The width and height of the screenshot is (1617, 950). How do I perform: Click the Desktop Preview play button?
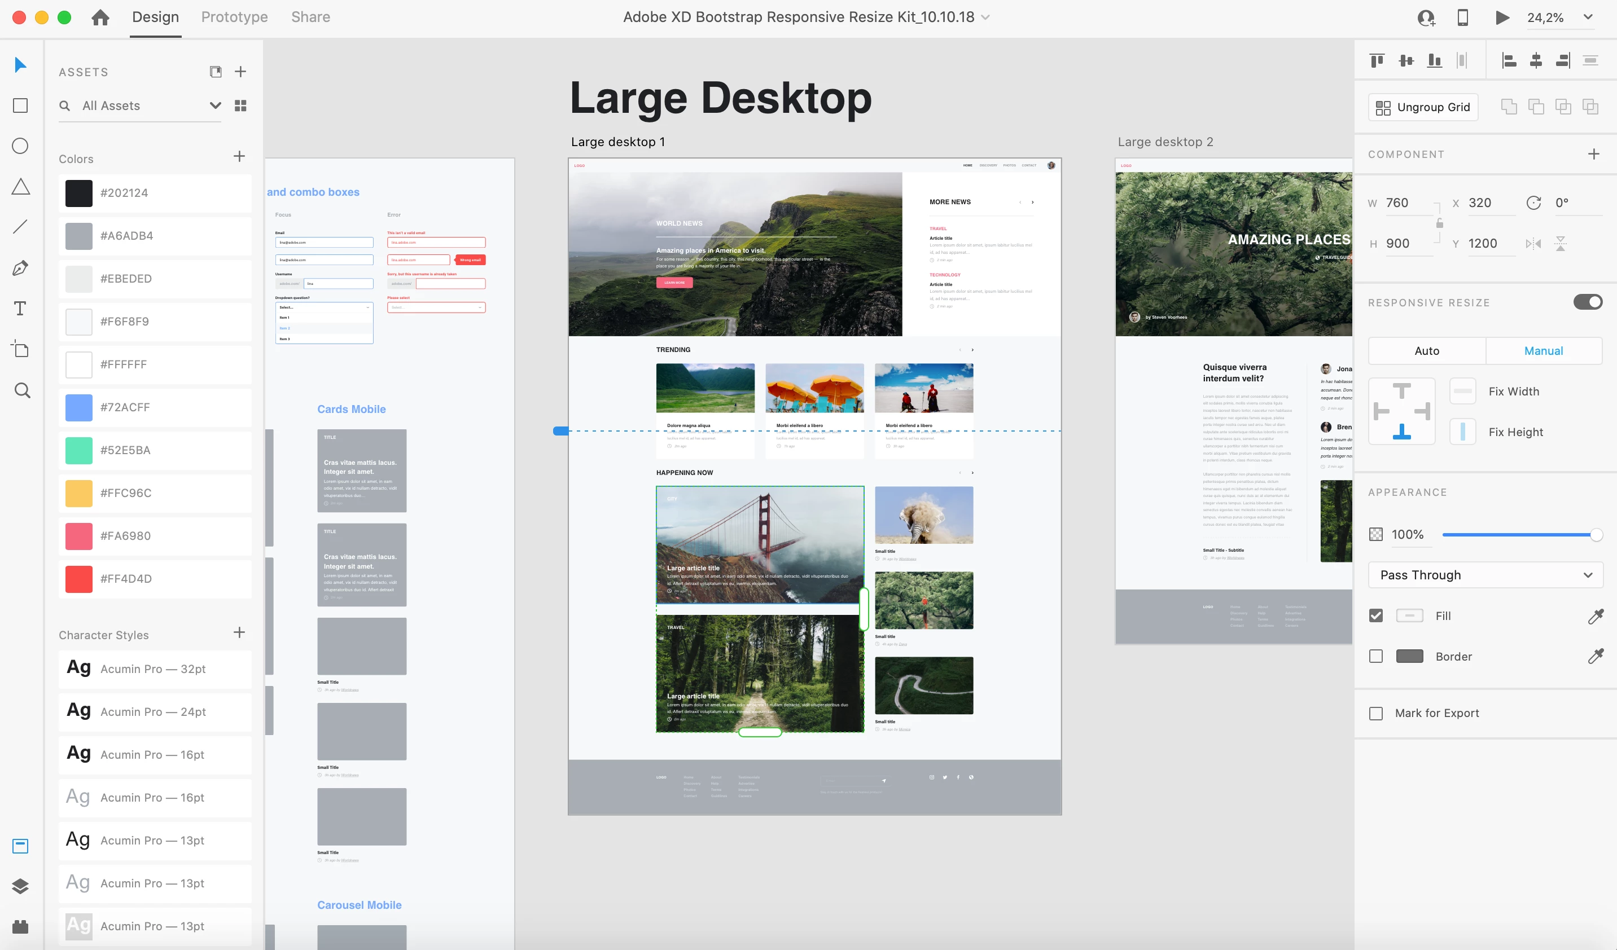pyautogui.click(x=1502, y=17)
